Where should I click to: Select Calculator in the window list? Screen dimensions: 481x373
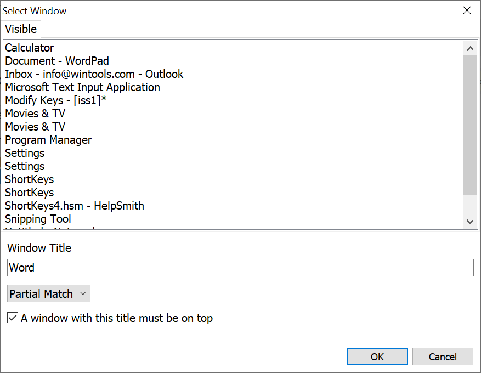point(30,48)
